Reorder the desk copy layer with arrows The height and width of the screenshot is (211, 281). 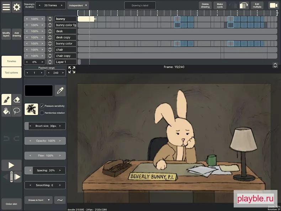point(50,37)
